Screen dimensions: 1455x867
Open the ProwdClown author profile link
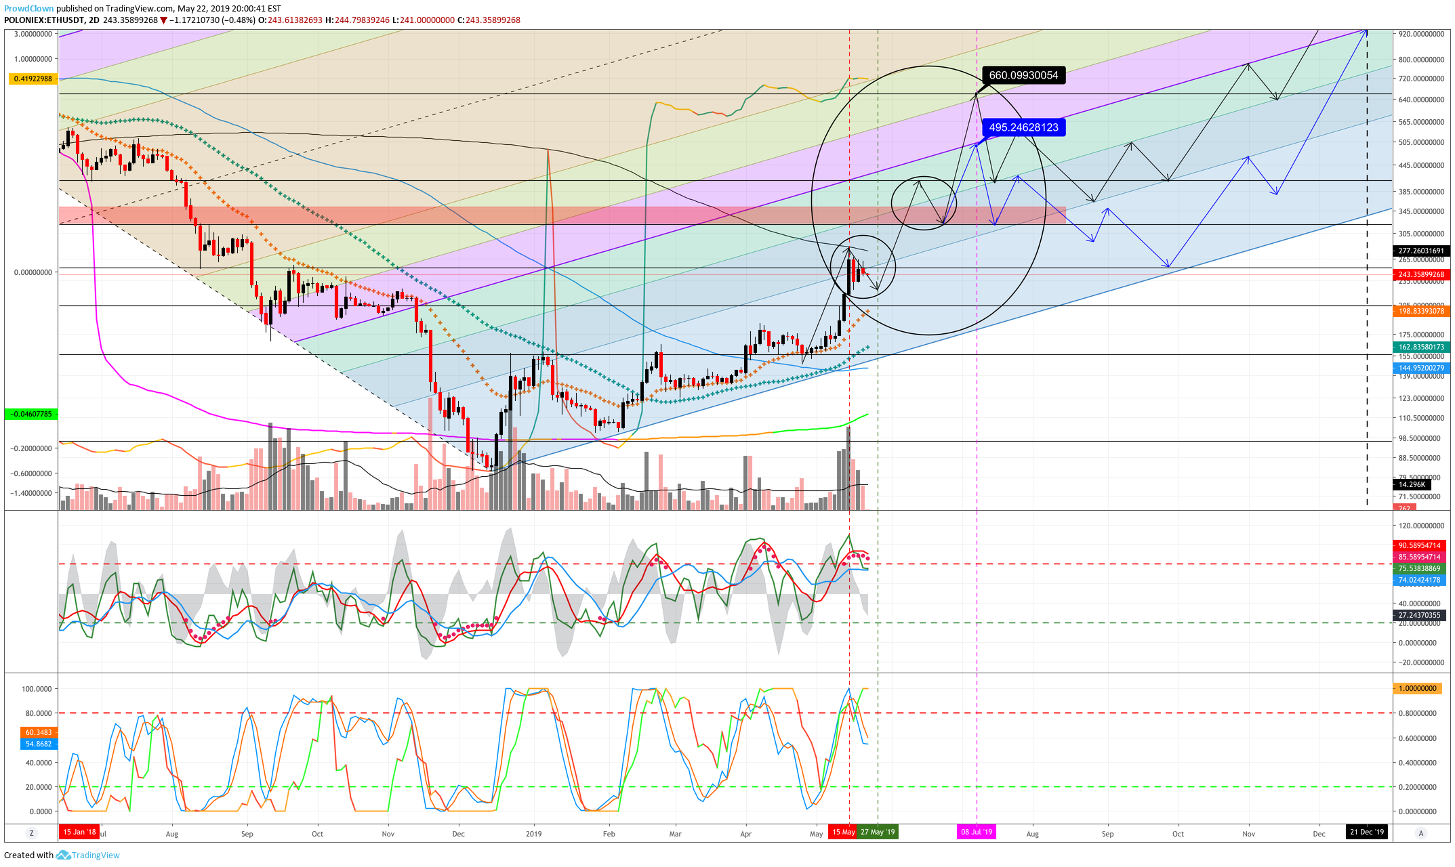click(29, 9)
